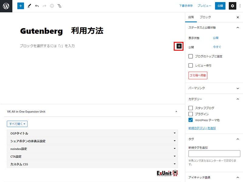This screenshot has height=182, width=243.
Task: Switch to the 投稿 tab
Action: (191, 17)
